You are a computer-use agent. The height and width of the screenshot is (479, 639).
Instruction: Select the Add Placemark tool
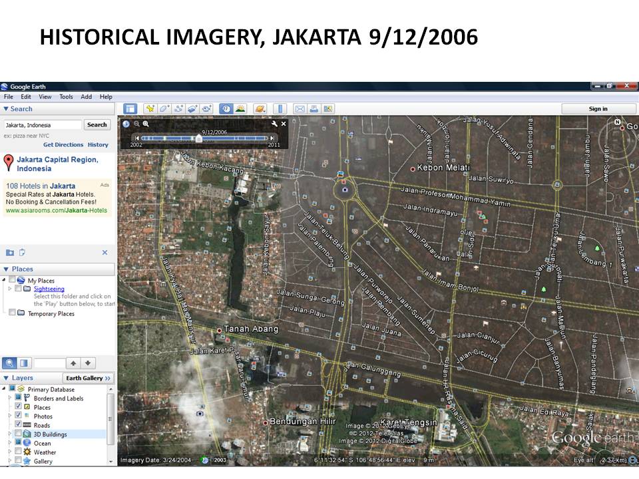150,108
